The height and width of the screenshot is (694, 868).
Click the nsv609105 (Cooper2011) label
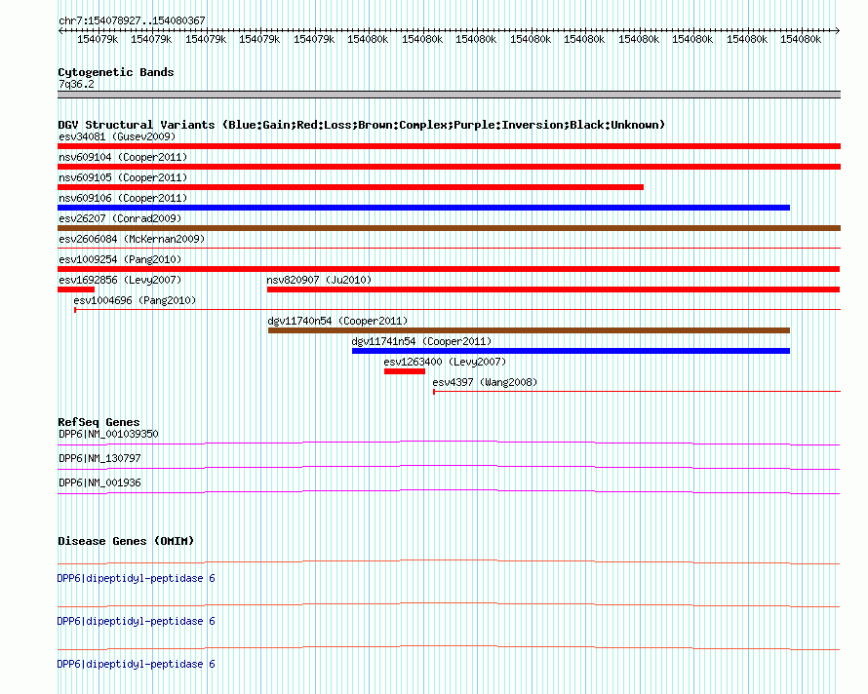(123, 177)
